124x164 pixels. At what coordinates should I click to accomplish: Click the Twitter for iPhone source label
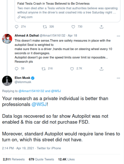coord(49,148)
